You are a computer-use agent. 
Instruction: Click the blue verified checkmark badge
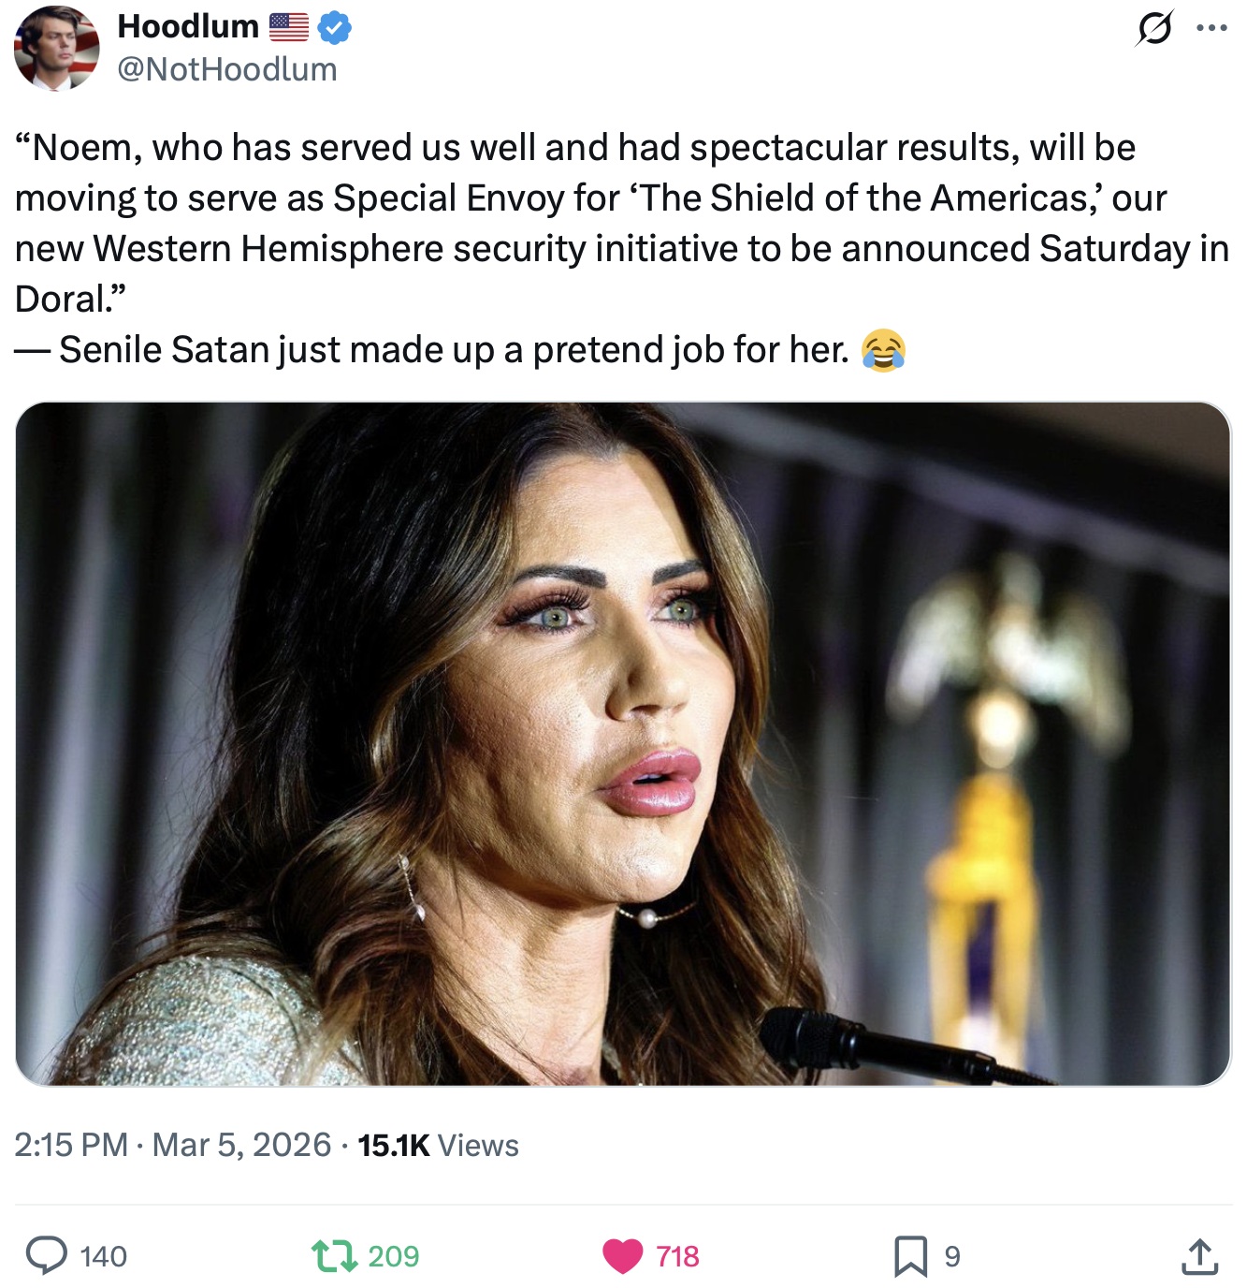(335, 28)
